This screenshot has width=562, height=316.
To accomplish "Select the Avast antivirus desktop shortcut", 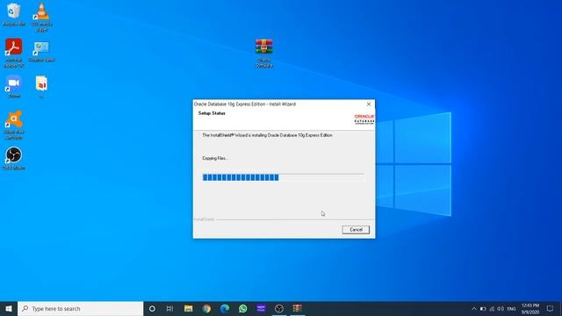I will (x=14, y=125).
